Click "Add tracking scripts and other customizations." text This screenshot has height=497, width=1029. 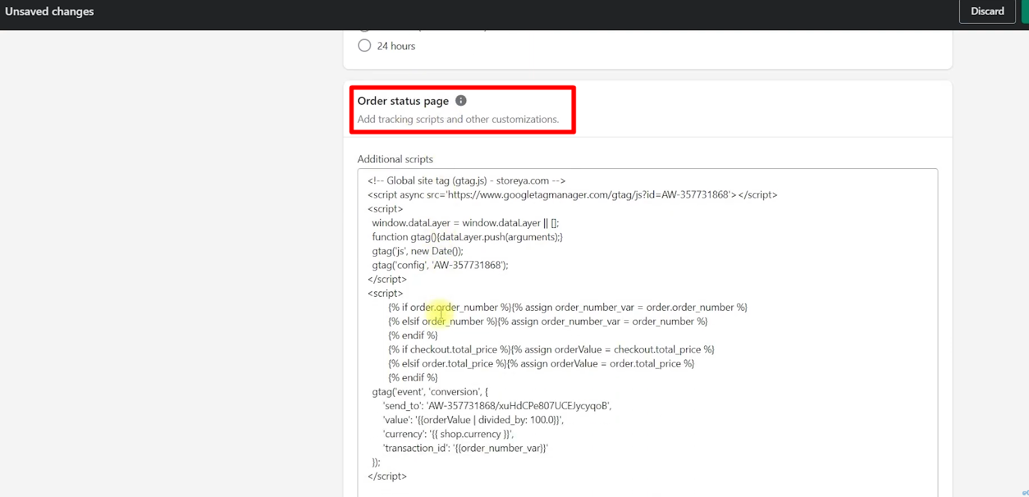pyautogui.click(x=458, y=119)
